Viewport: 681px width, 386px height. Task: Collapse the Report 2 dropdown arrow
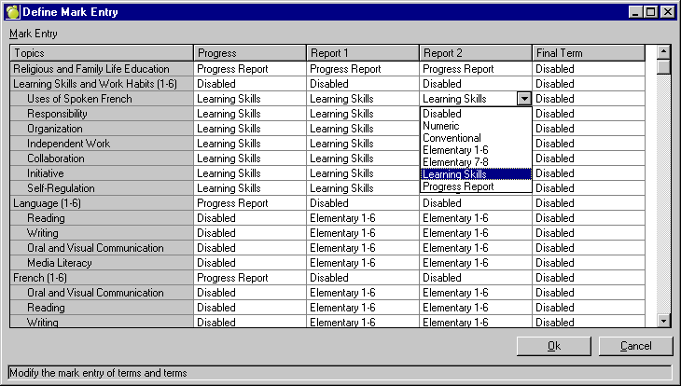523,99
